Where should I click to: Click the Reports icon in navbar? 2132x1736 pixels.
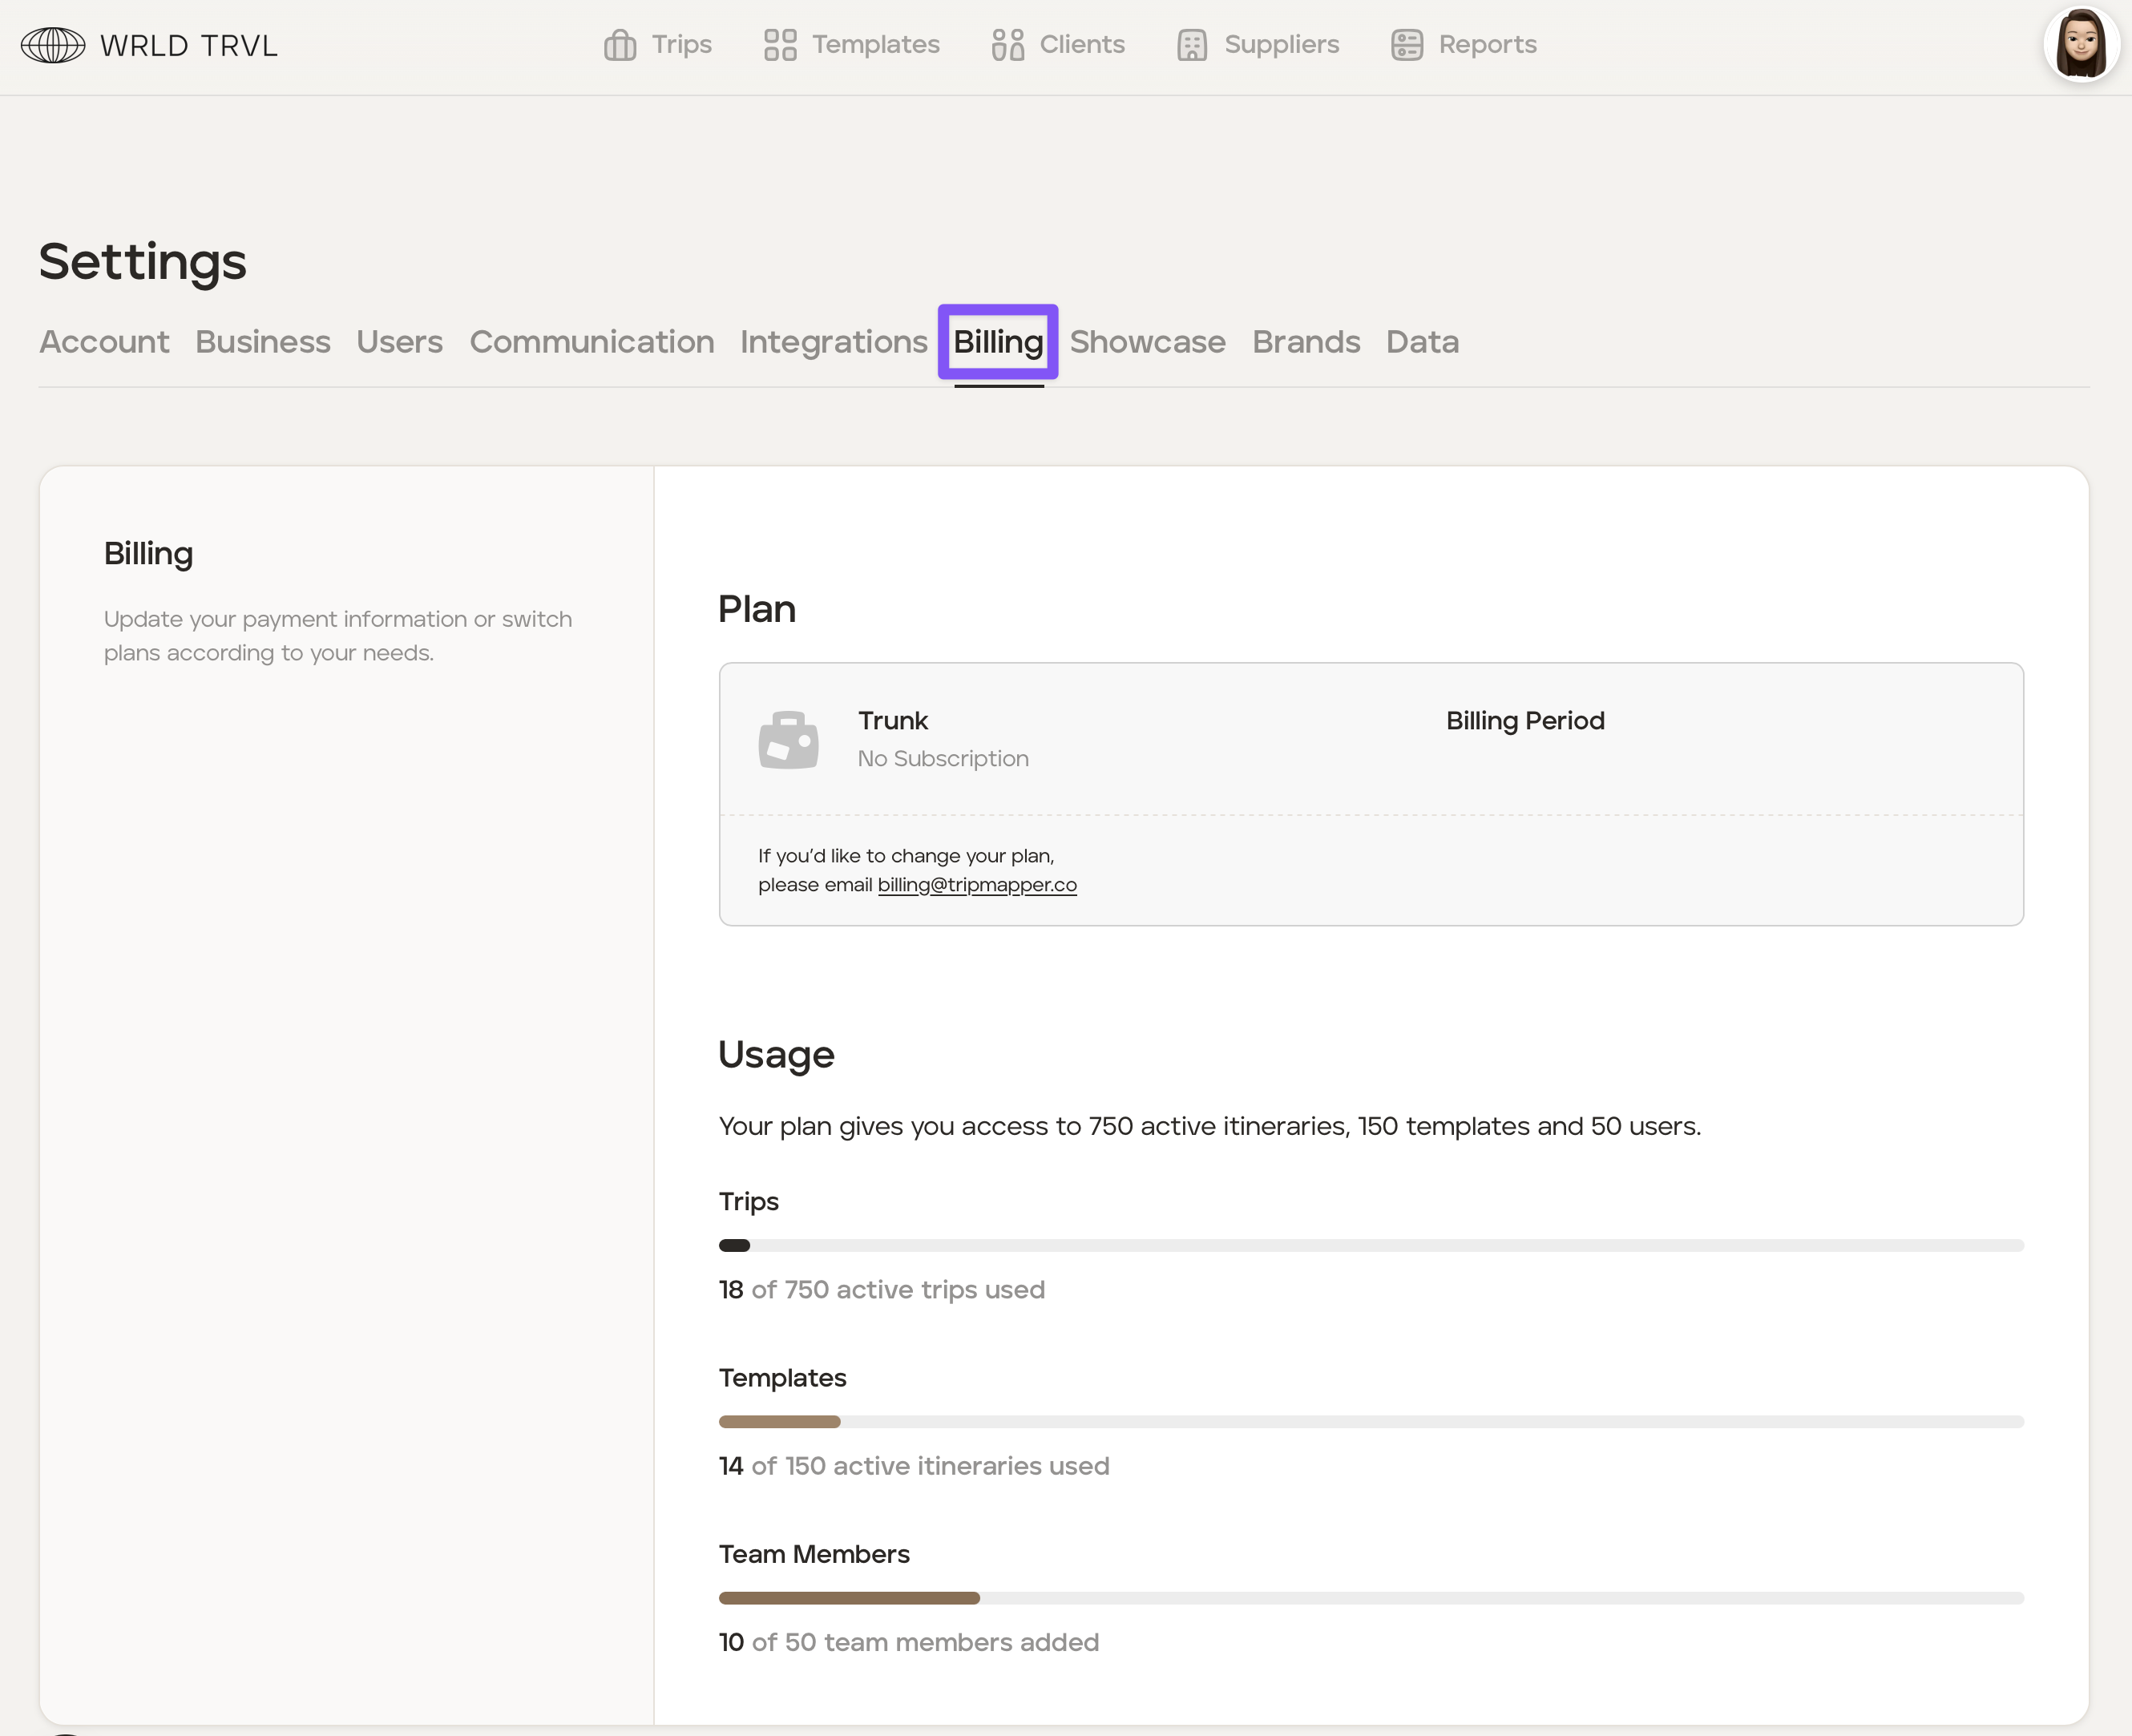point(1407,45)
